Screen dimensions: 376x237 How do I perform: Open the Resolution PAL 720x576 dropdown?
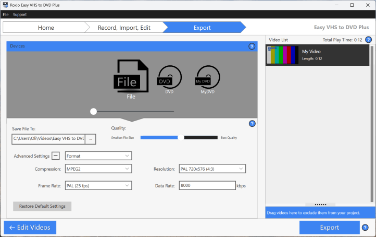(x=211, y=169)
